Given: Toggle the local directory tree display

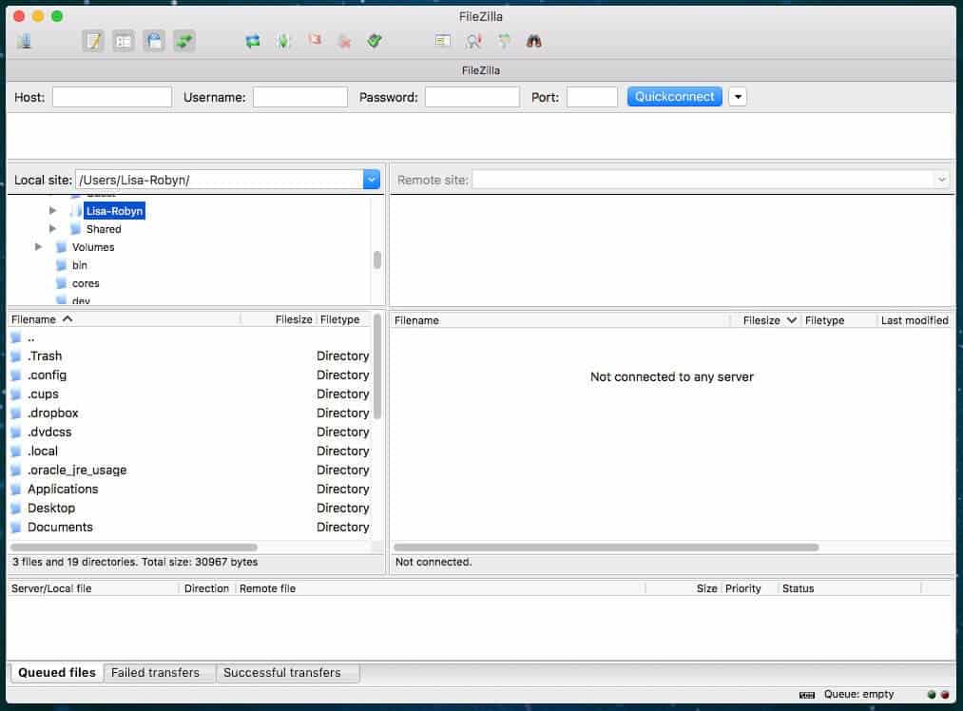Looking at the screenshot, I should coord(123,41).
